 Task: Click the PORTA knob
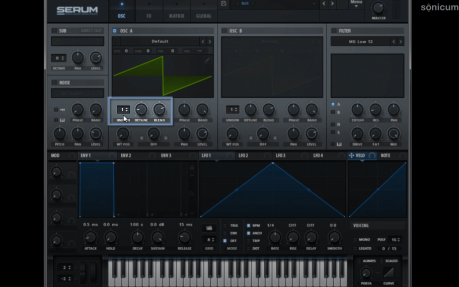(x=366, y=273)
